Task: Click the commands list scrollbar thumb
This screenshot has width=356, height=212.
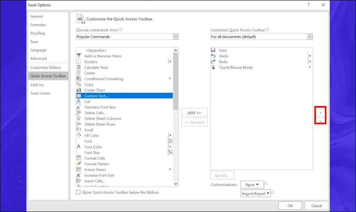Action: point(175,81)
